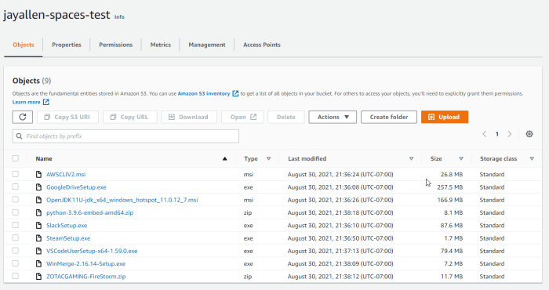Viewport: 549px width, 290px height.
Task: Open the GoogleDriveSetup.exe object link
Action: tap(76, 187)
